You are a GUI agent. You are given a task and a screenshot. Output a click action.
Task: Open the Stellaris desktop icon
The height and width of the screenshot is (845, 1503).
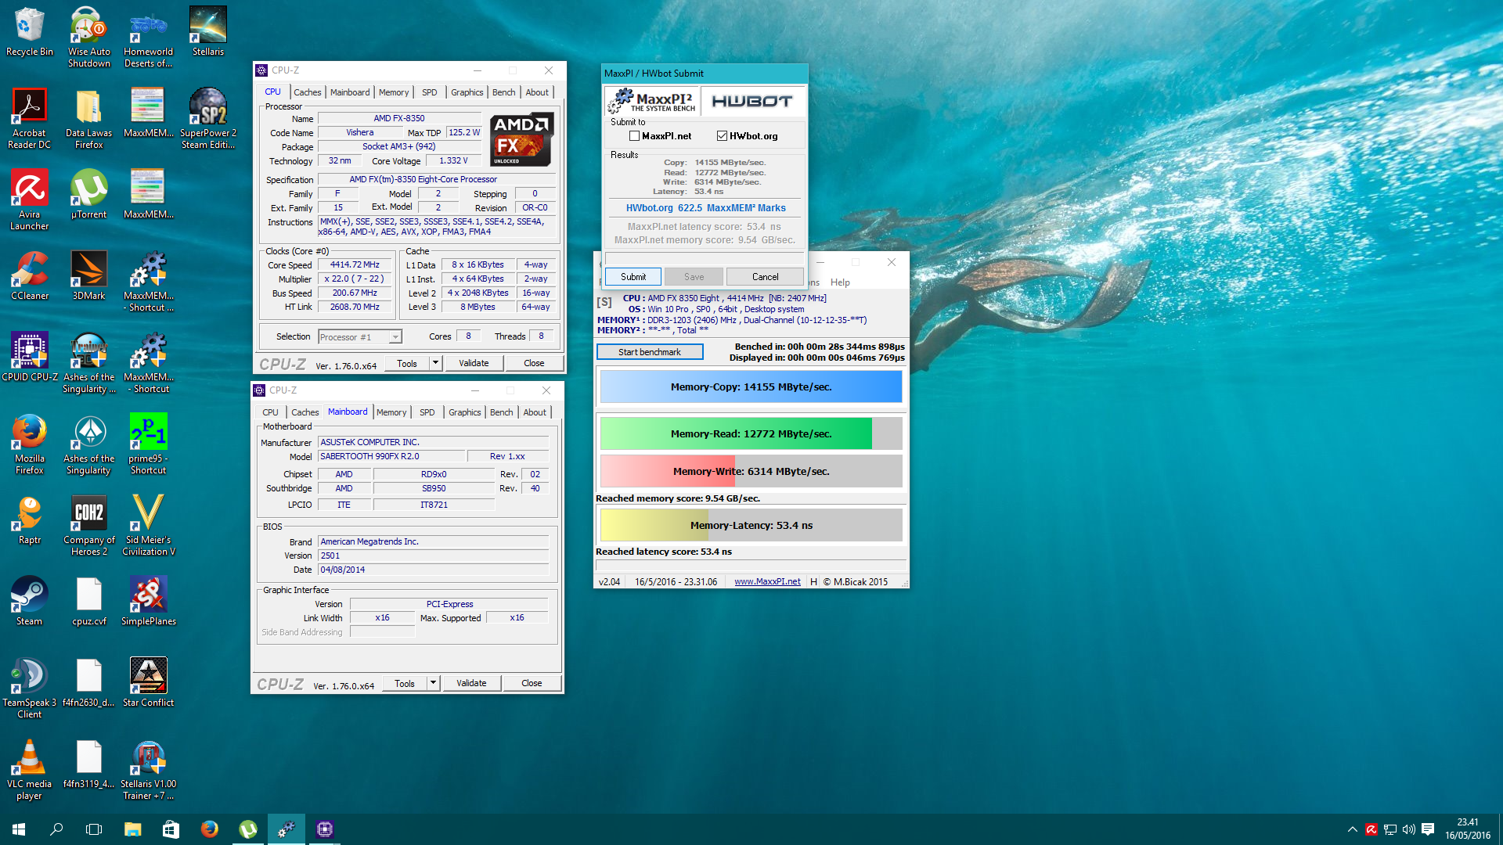[x=208, y=31]
